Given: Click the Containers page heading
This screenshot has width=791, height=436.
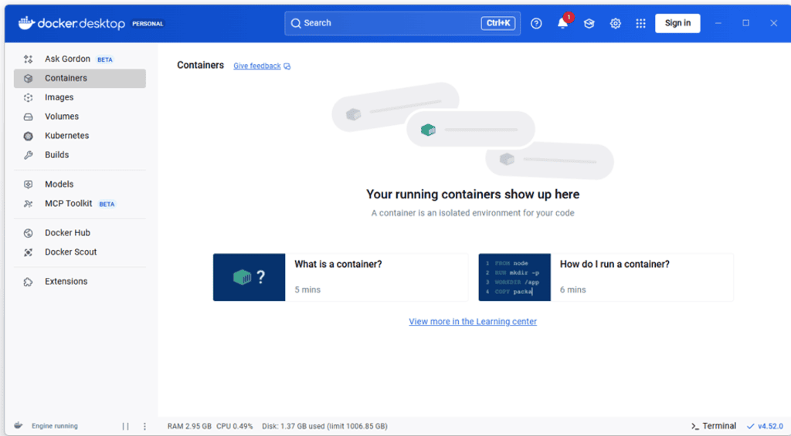Looking at the screenshot, I should tap(200, 65).
